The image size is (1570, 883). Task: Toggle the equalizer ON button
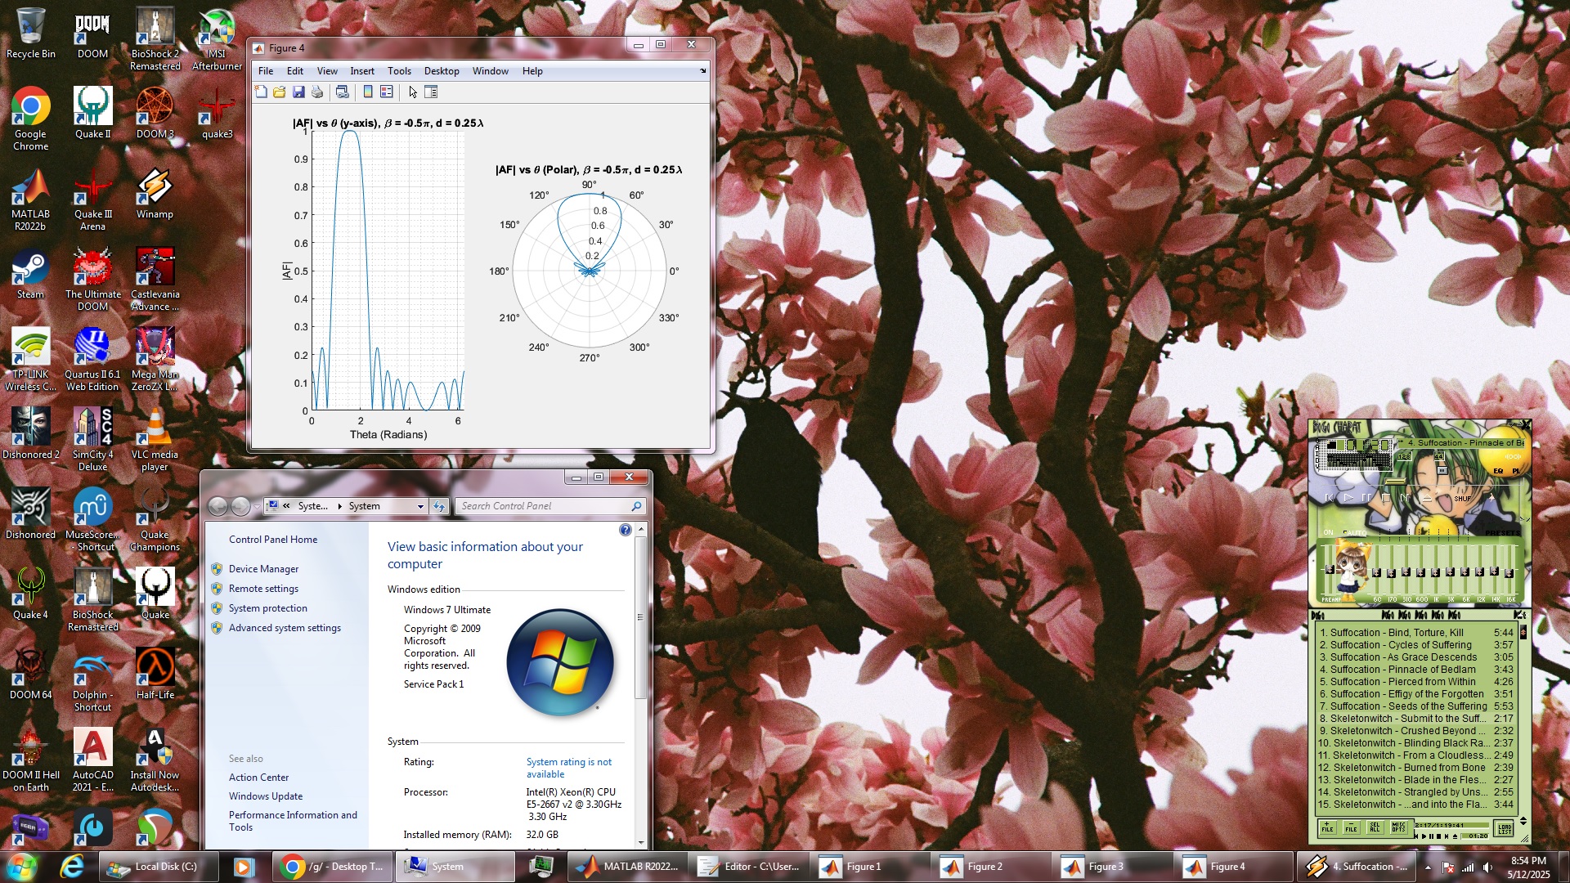click(x=1328, y=532)
